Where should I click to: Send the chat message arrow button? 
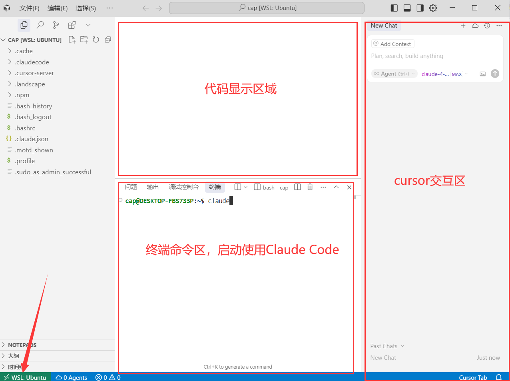pyautogui.click(x=495, y=74)
